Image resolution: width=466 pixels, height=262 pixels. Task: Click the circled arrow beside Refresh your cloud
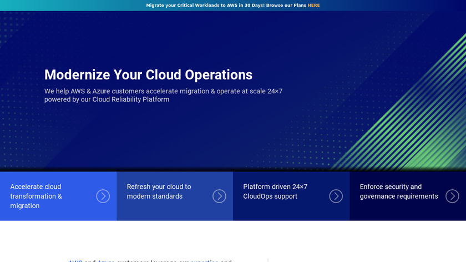point(219,196)
